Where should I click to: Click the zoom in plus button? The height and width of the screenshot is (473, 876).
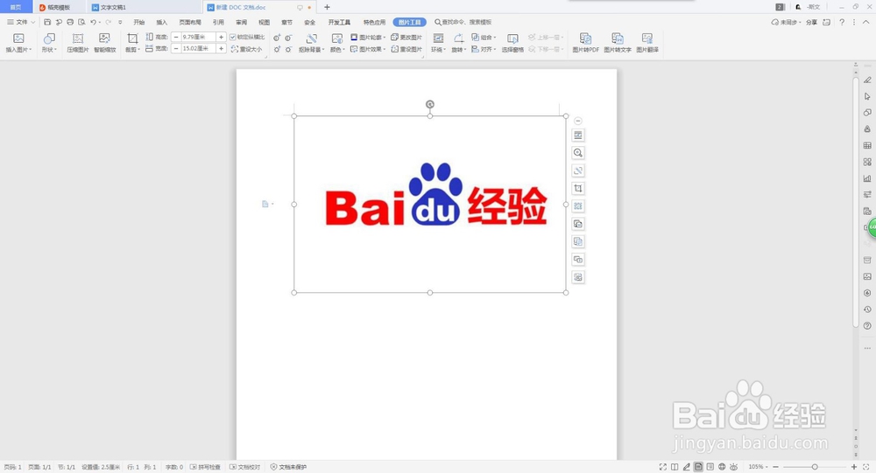[x=853, y=467]
